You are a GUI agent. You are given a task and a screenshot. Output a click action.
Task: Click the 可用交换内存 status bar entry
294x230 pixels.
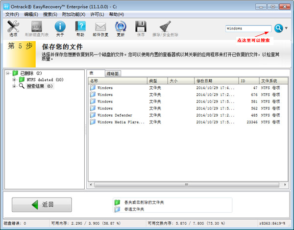pyautogui.click(x=186, y=224)
